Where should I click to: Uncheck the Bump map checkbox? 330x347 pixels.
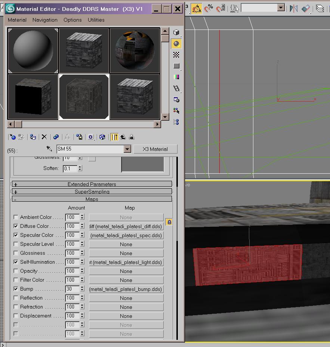pyautogui.click(x=16, y=289)
